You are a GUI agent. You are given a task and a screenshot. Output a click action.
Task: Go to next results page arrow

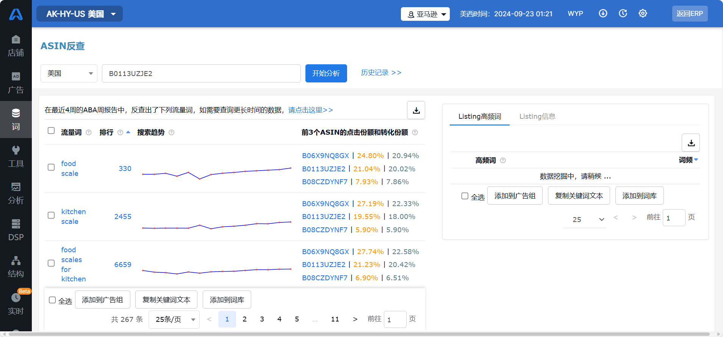355,319
